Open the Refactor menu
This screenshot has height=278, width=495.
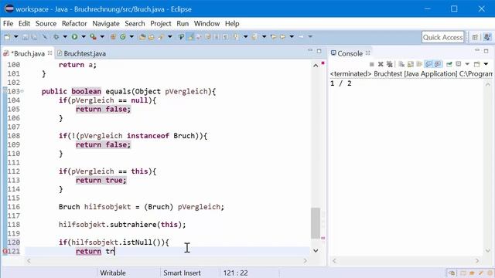[74, 24]
